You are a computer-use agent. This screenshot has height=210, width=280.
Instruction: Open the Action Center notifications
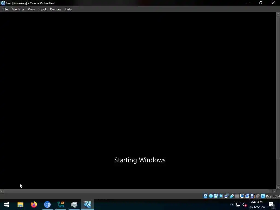click(x=272, y=205)
